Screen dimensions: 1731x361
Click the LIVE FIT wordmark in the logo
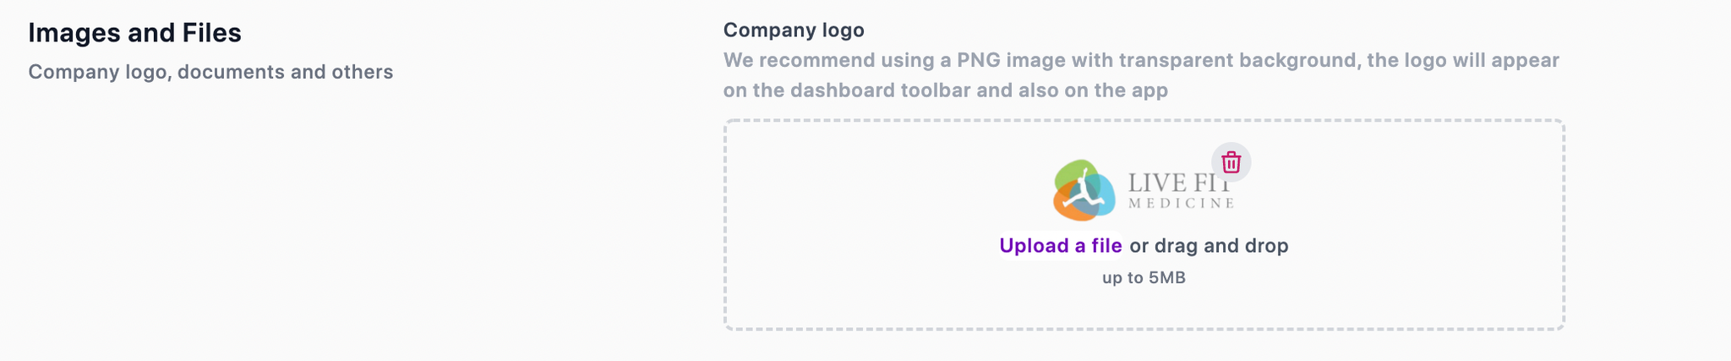[x=1180, y=182]
